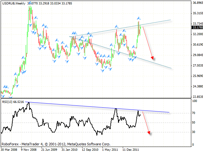This screenshot has height=152, width=203.
Task: Select the blue RSI descending trend line
Action: (95, 107)
